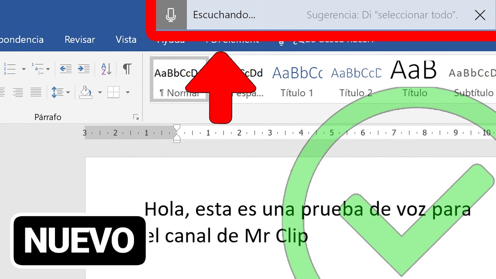This screenshot has height=279, width=496.
Task: Apply multilevel list formatting
Action: point(38,69)
